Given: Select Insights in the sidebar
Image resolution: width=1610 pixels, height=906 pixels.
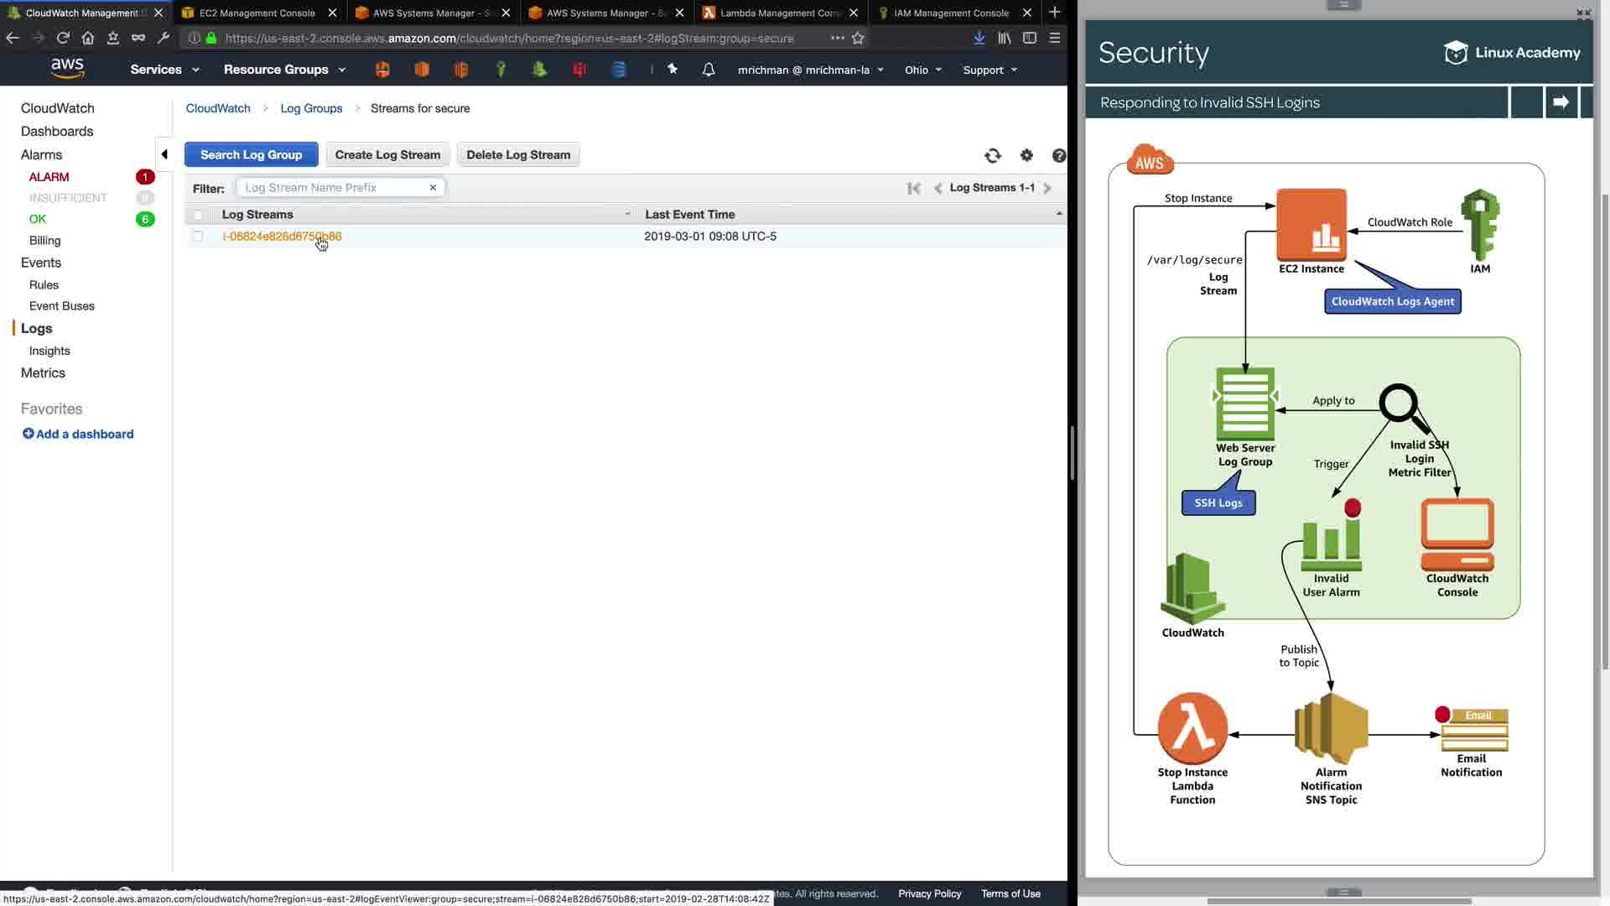Looking at the screenshot, I should pyautogui.click(x=49, y=351).
